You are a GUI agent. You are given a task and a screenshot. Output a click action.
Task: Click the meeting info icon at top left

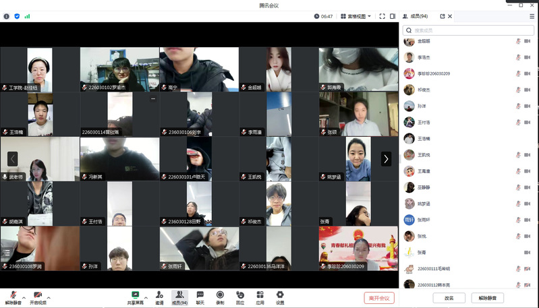[x=7, y=16]
